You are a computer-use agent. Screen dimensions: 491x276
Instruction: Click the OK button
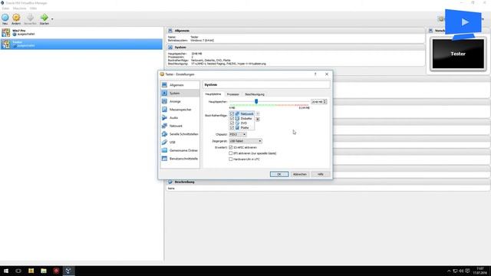279,174
